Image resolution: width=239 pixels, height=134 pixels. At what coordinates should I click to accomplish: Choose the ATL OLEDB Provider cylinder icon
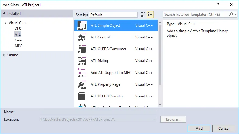point(82,96)
